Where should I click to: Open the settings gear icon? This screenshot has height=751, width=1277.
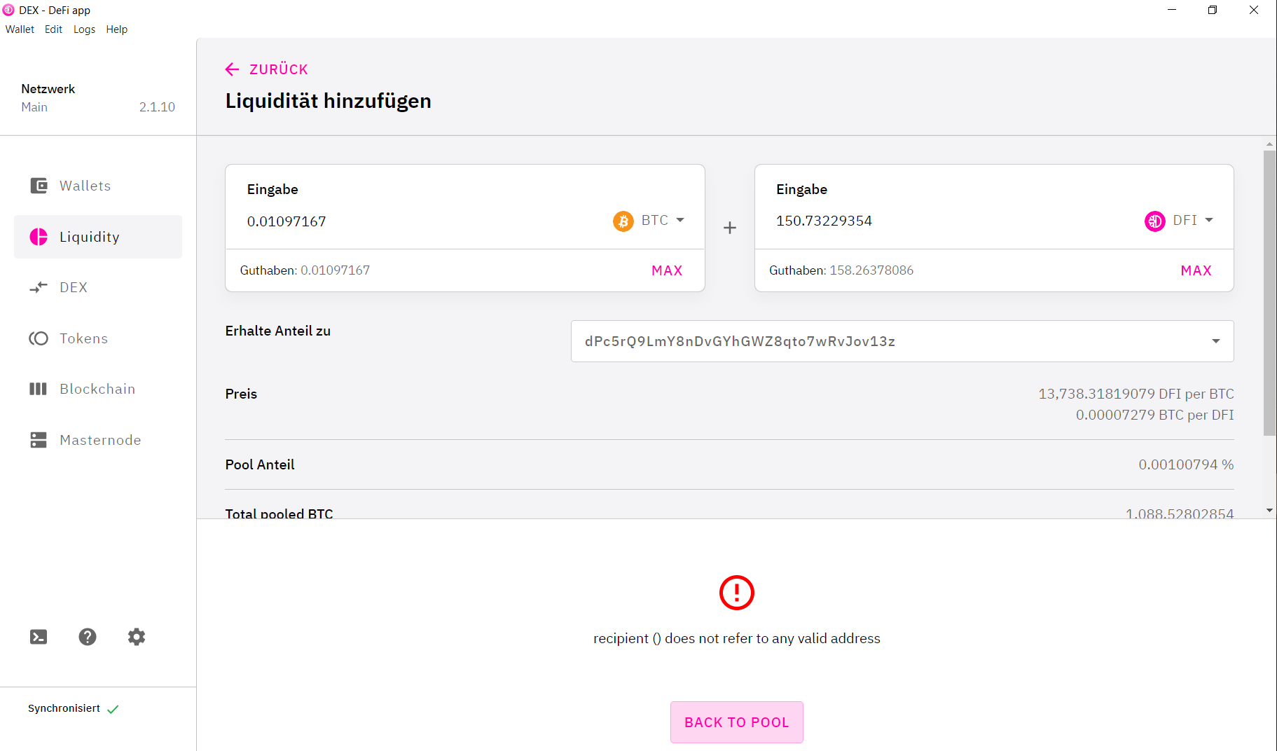[137, 637]
